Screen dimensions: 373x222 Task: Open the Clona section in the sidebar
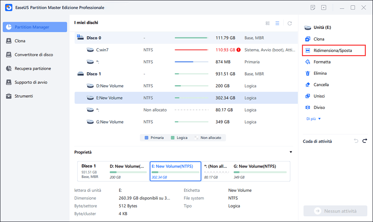pyautogui.click(x=35, y=41)
